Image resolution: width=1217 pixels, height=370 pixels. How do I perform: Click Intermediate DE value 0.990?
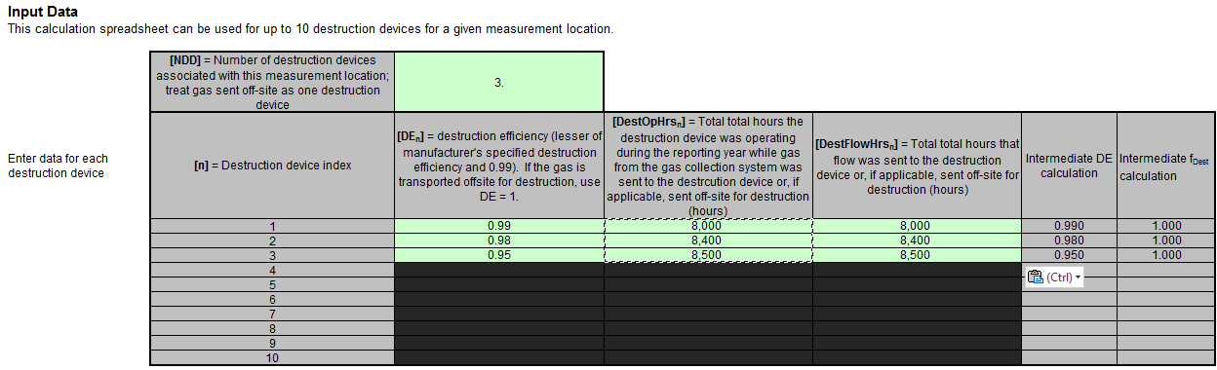pos(1069,226)
